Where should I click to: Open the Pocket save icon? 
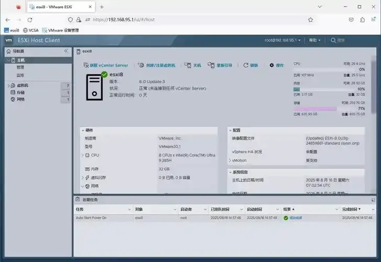tap(351, 20)
